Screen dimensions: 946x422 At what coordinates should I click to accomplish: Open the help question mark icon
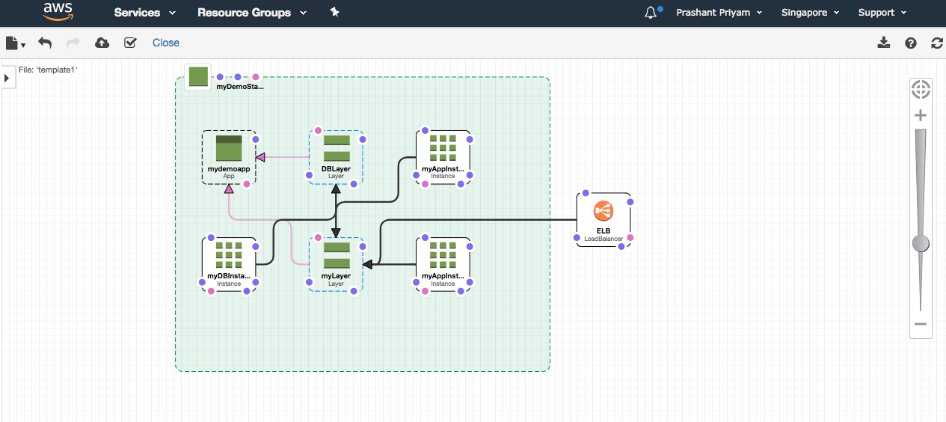pos(910,43)
